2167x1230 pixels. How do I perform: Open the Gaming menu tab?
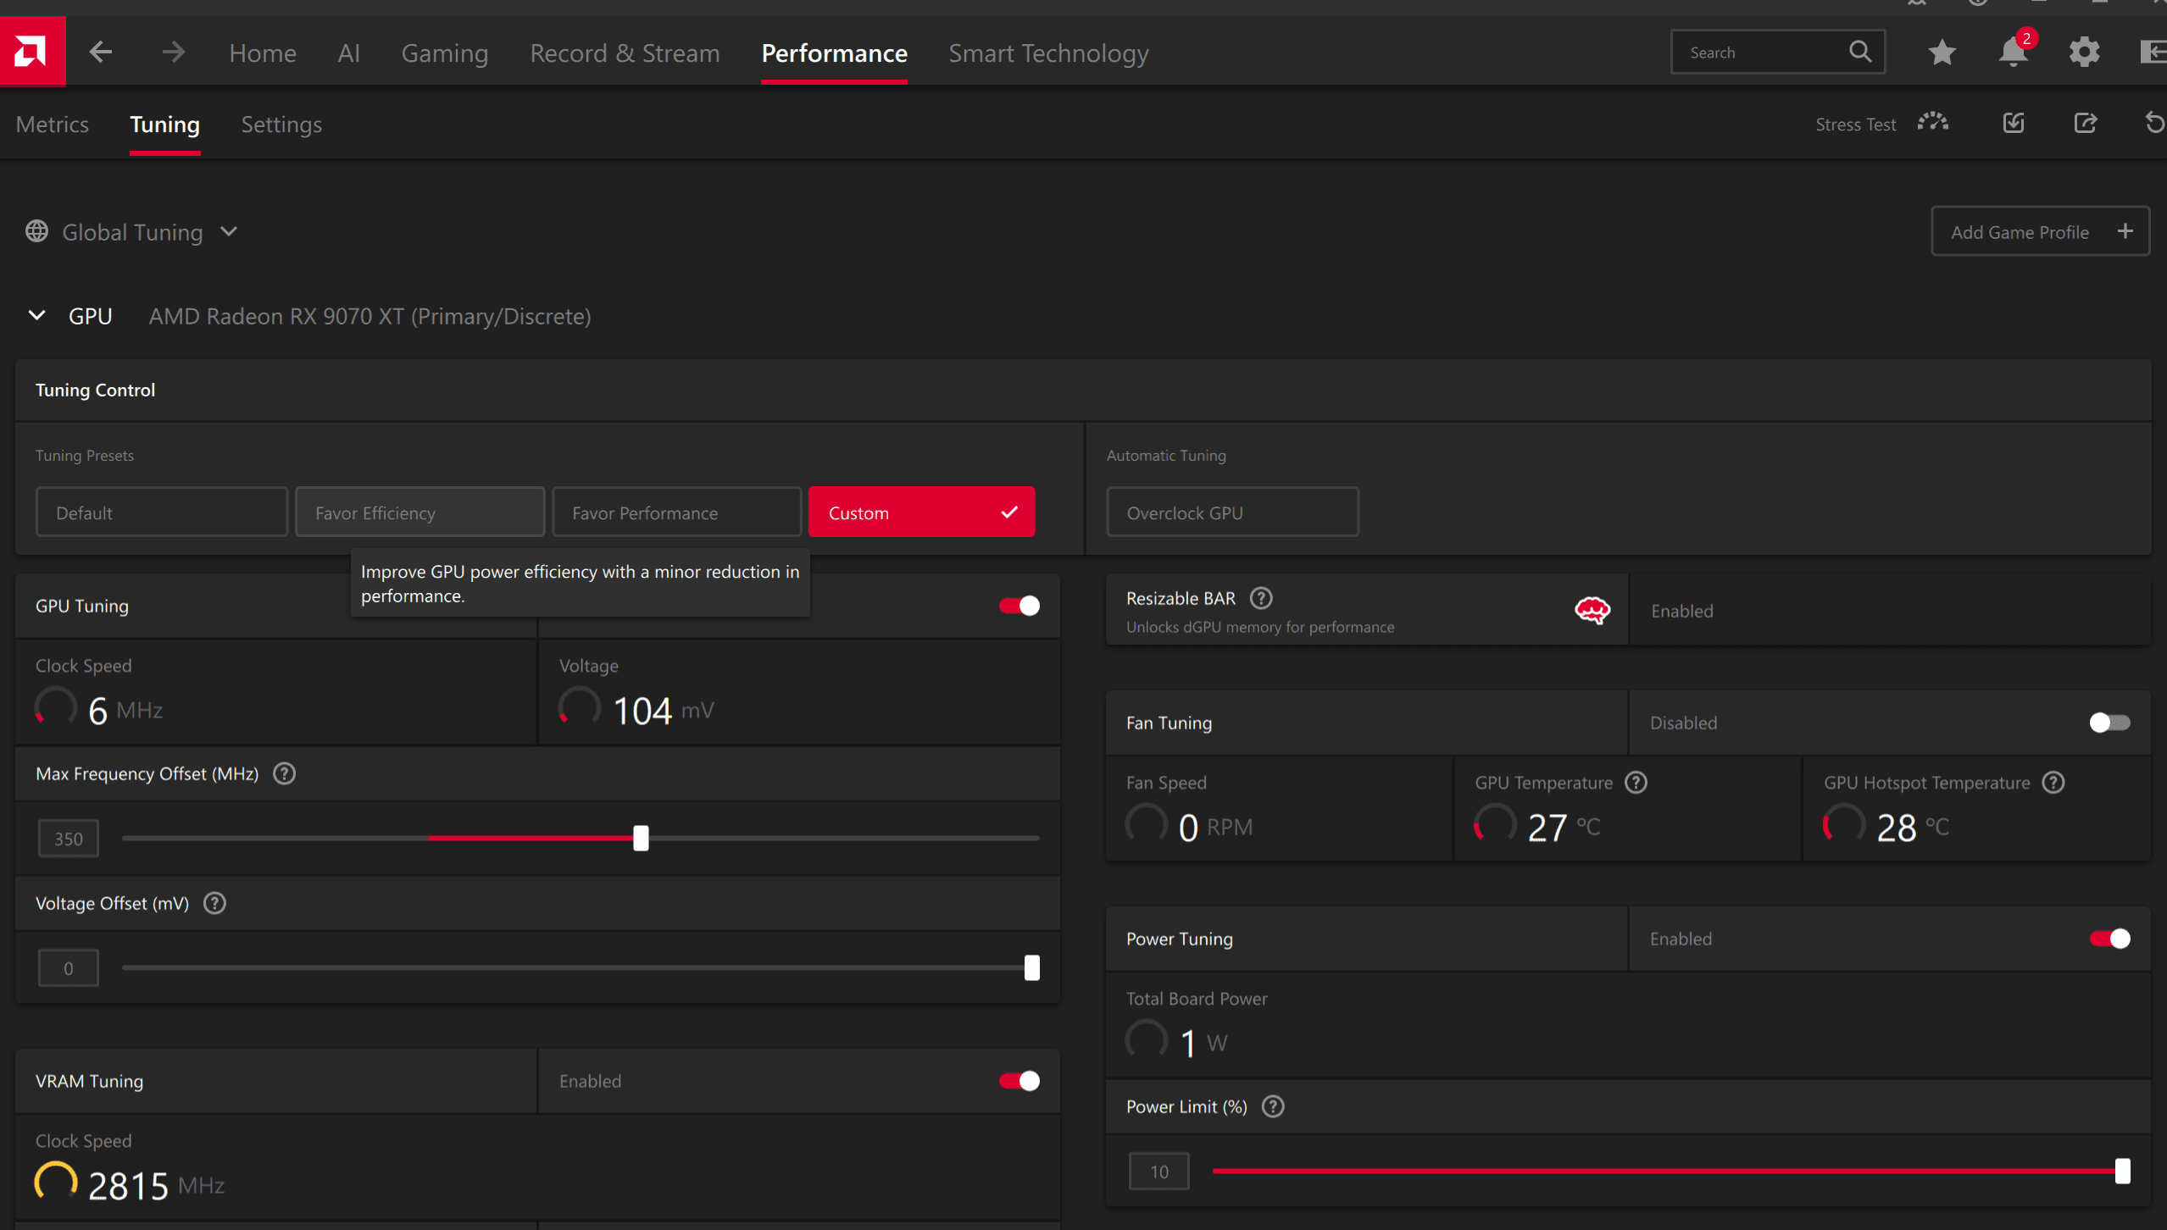click(444, 53)
